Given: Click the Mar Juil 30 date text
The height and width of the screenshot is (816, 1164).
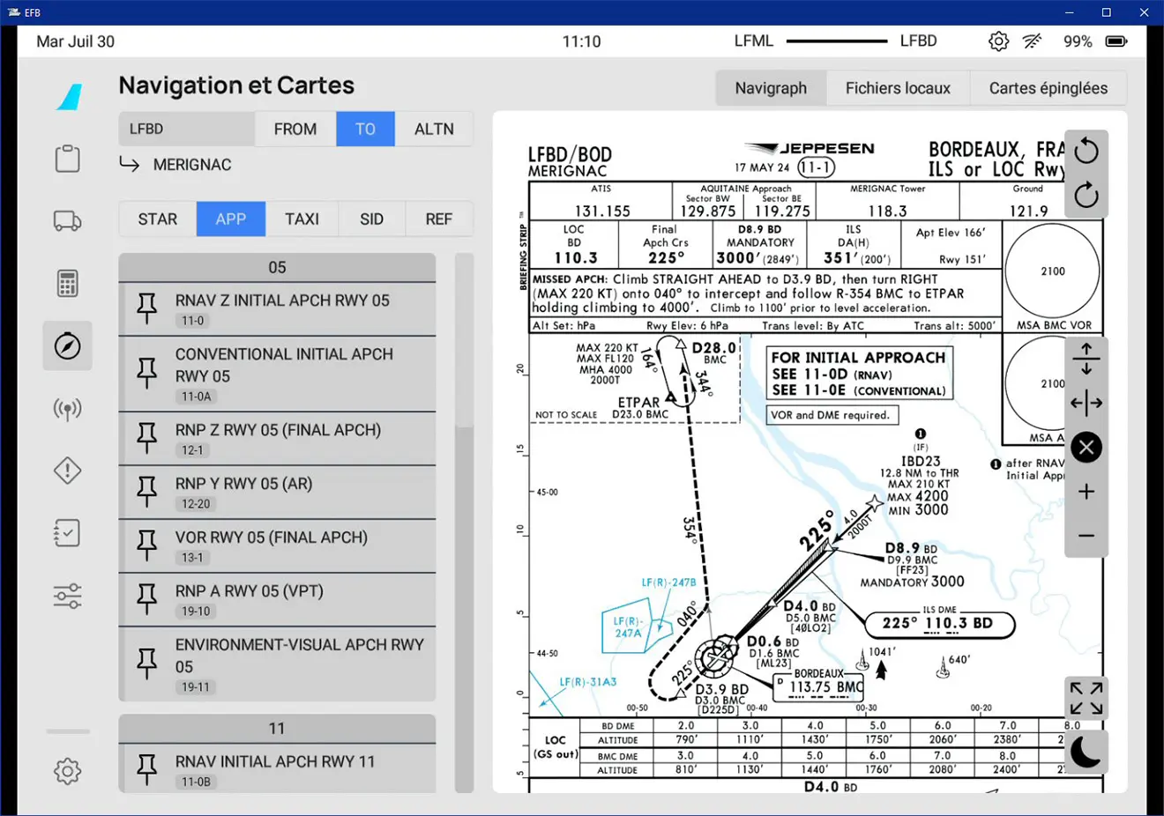Looking at the screenshot, I should pos(75,41).
